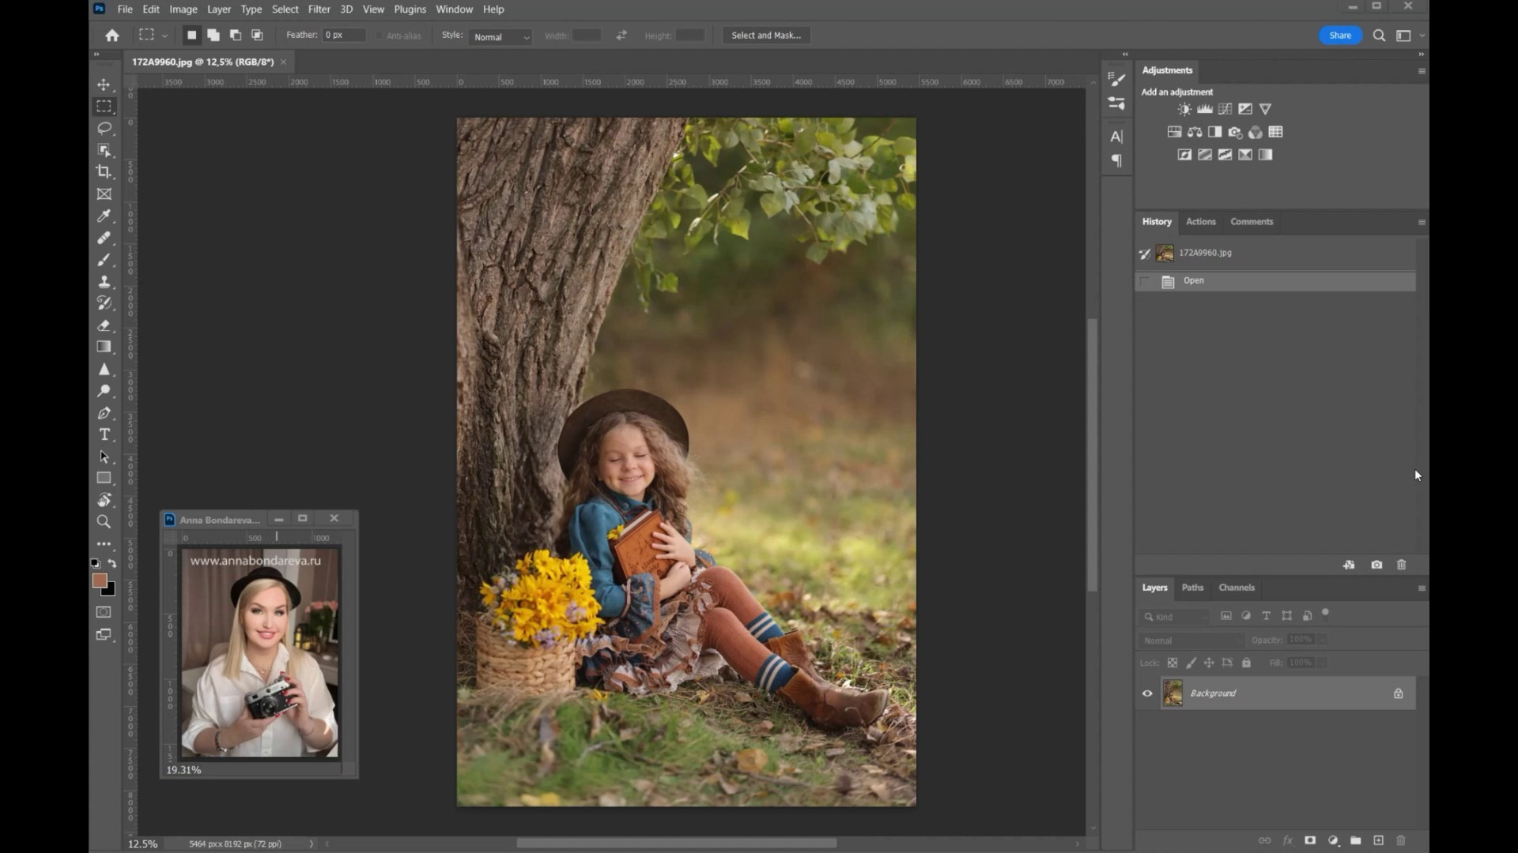Open the Marquee tool preset picker arrow
The image size is (1518, 853).
[x=164, y=36]
